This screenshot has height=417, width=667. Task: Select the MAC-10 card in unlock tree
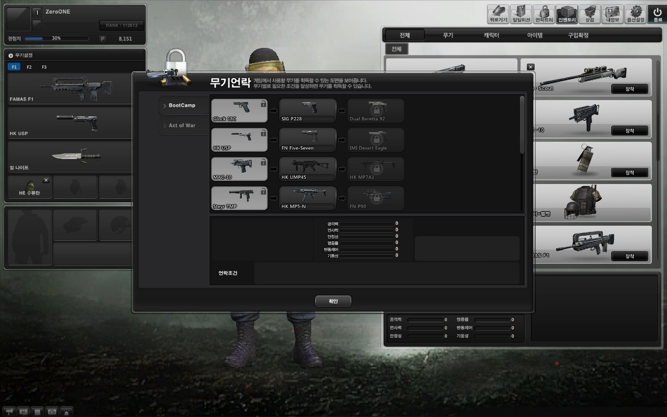[239, 169]
